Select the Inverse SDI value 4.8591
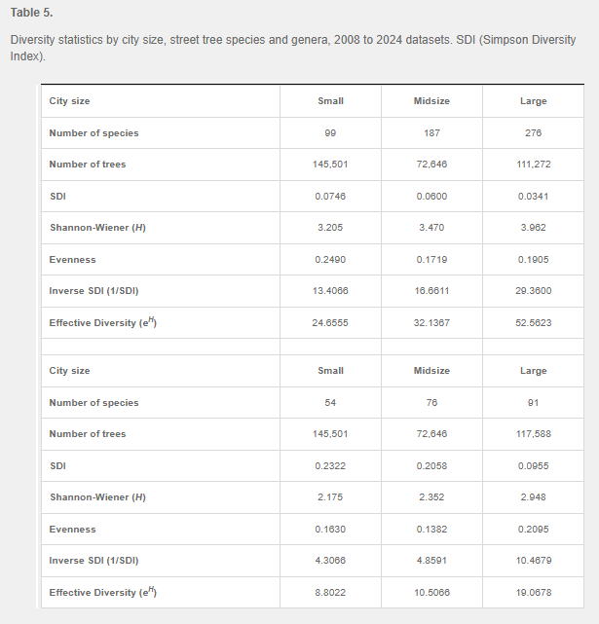Viewport: 599px width, 624px height. pyautogui.click(x=431, y=561)
